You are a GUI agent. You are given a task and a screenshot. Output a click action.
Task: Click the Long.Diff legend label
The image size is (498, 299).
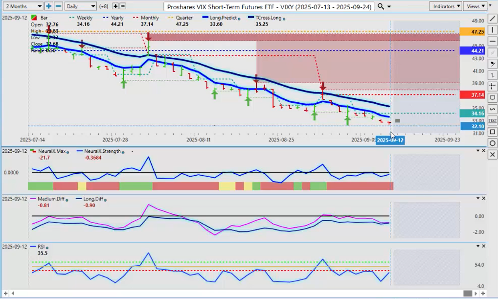pos(93,199)
